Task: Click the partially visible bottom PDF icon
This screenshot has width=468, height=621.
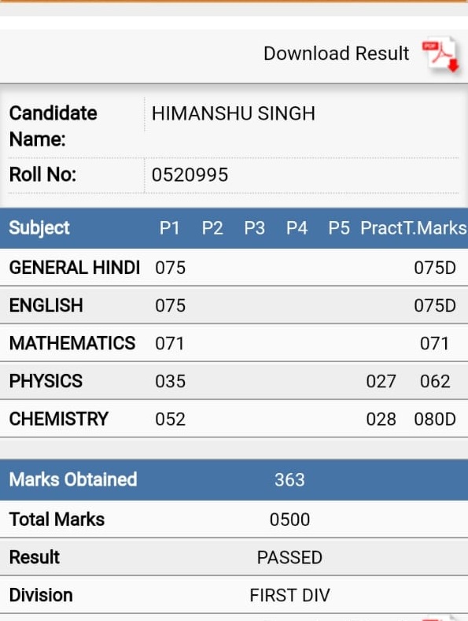Action: point(440,618)
